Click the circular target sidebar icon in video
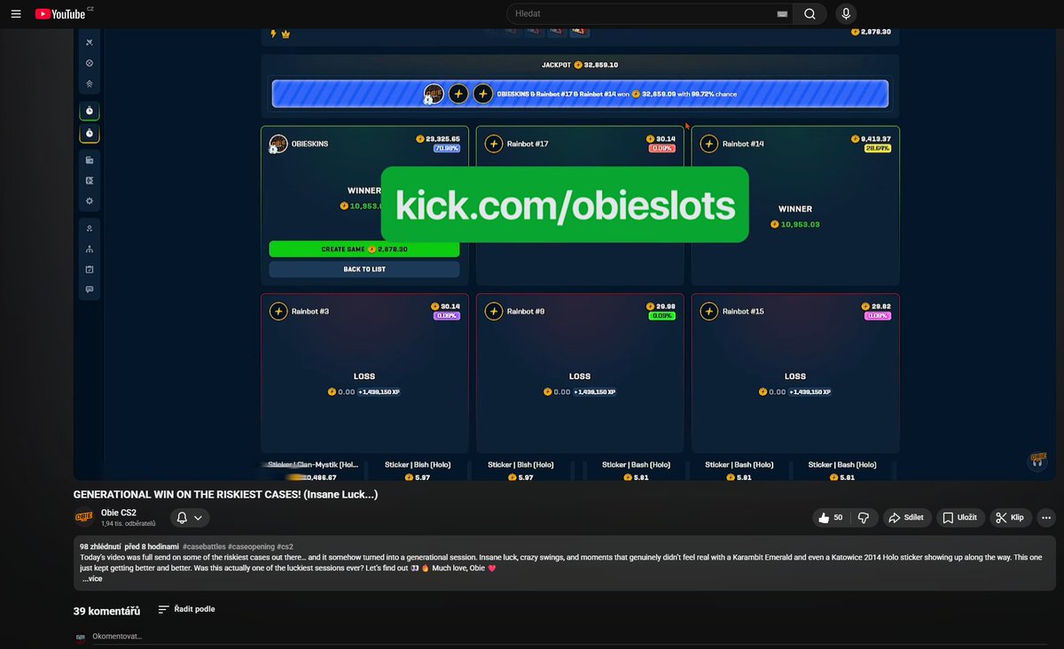Image resolution: width=1064 pixels, height=649 pixels. [90, 64]
